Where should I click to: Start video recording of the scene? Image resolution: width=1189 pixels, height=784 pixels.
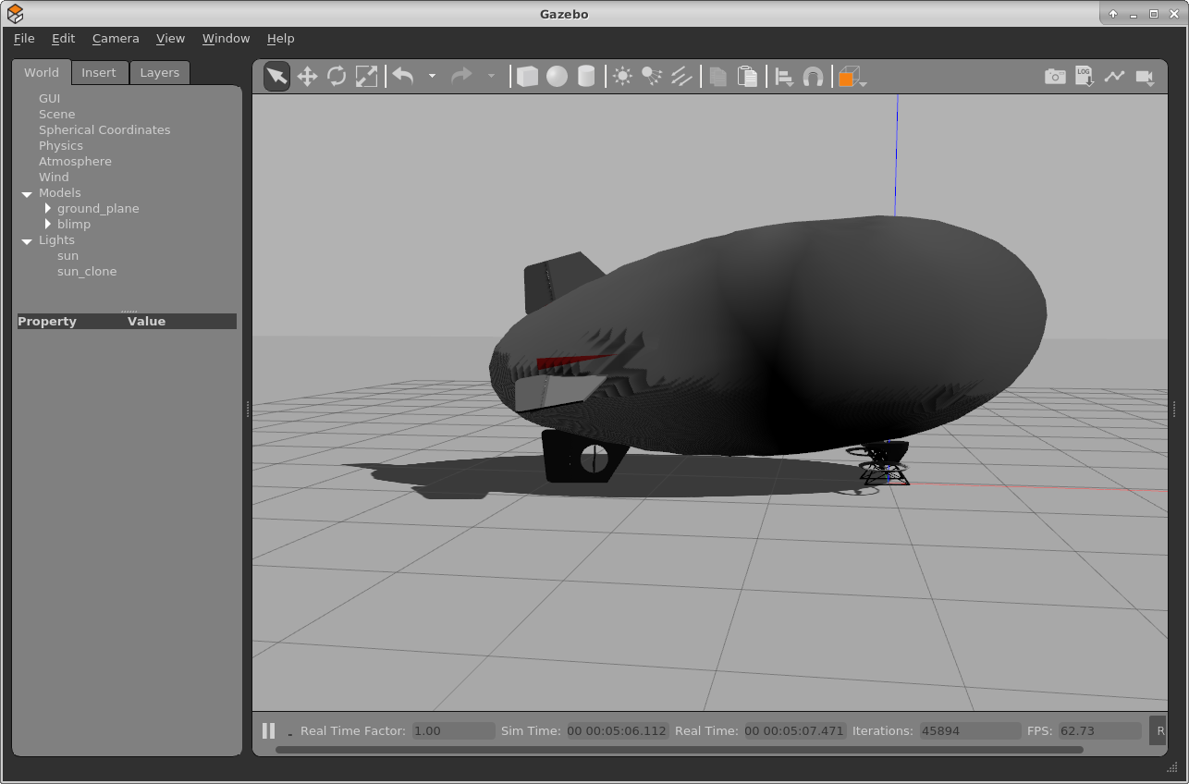[1146, 78]
